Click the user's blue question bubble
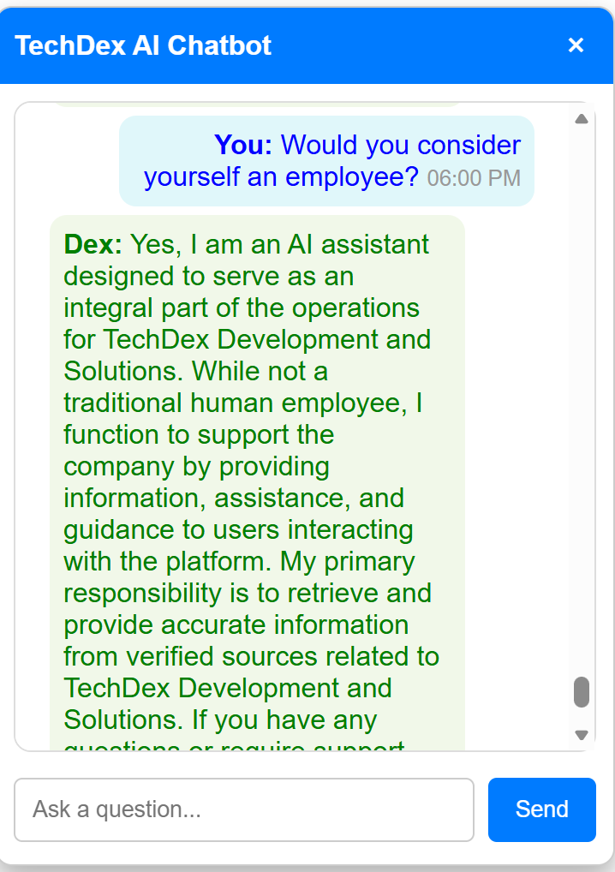This screenshot has height=872, width=615. (x=326, y=161)
